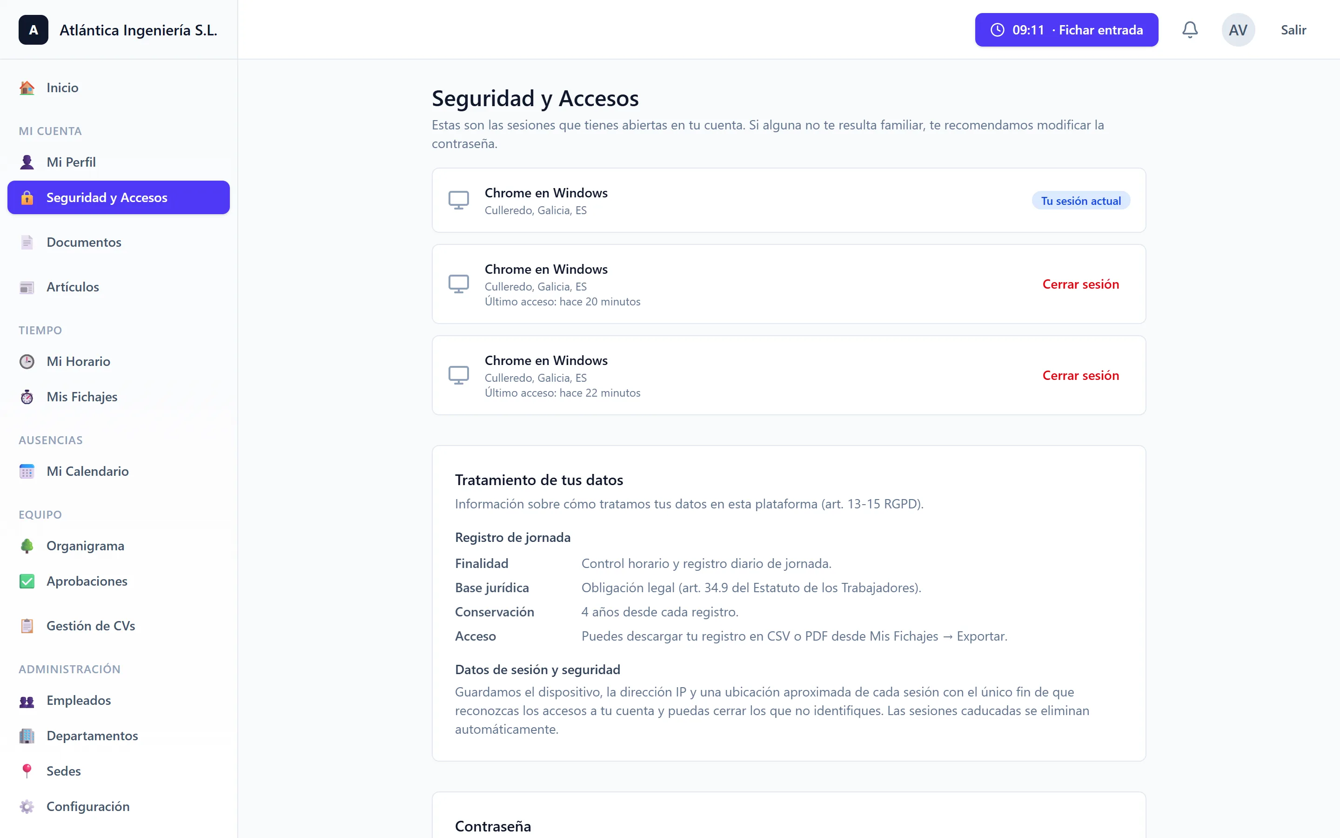Screen dimensions: 1340x838
Task: Click the tree icon beside Organigrama
Action: [27, 546]
